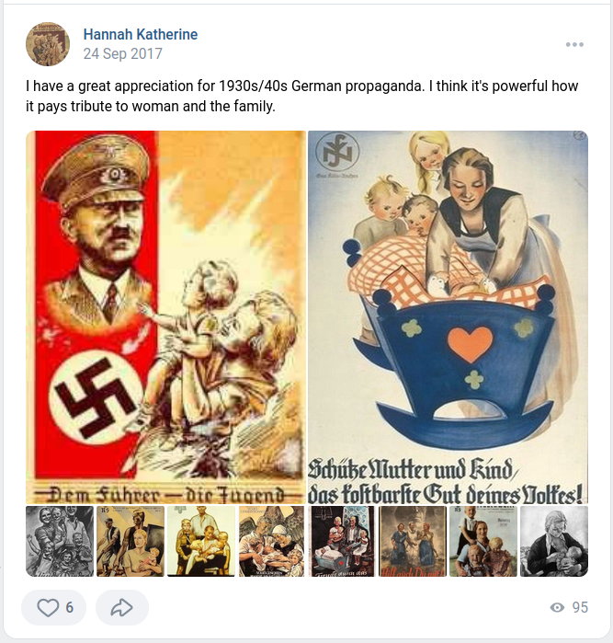Image resolution: width=613 pixels, height=643 pixels.
Task: Open the magazine-cover thumbnail with smiling children
Action: pyautogui.click(x=483, y=541)
